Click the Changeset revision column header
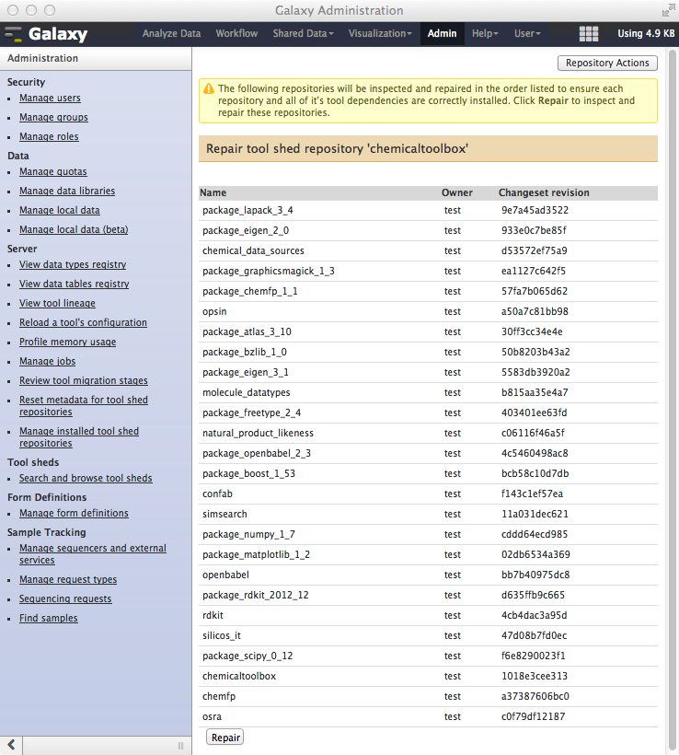679x755 pixels. pyautogui.click(x=544, y=192)
